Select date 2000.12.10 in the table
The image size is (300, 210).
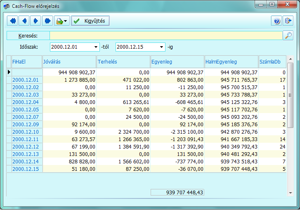click(26, 132)
